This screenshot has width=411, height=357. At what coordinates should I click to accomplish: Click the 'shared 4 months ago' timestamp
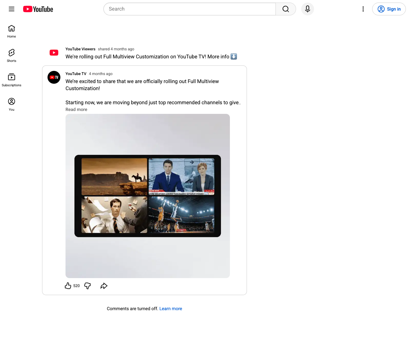tap(116, 49)
